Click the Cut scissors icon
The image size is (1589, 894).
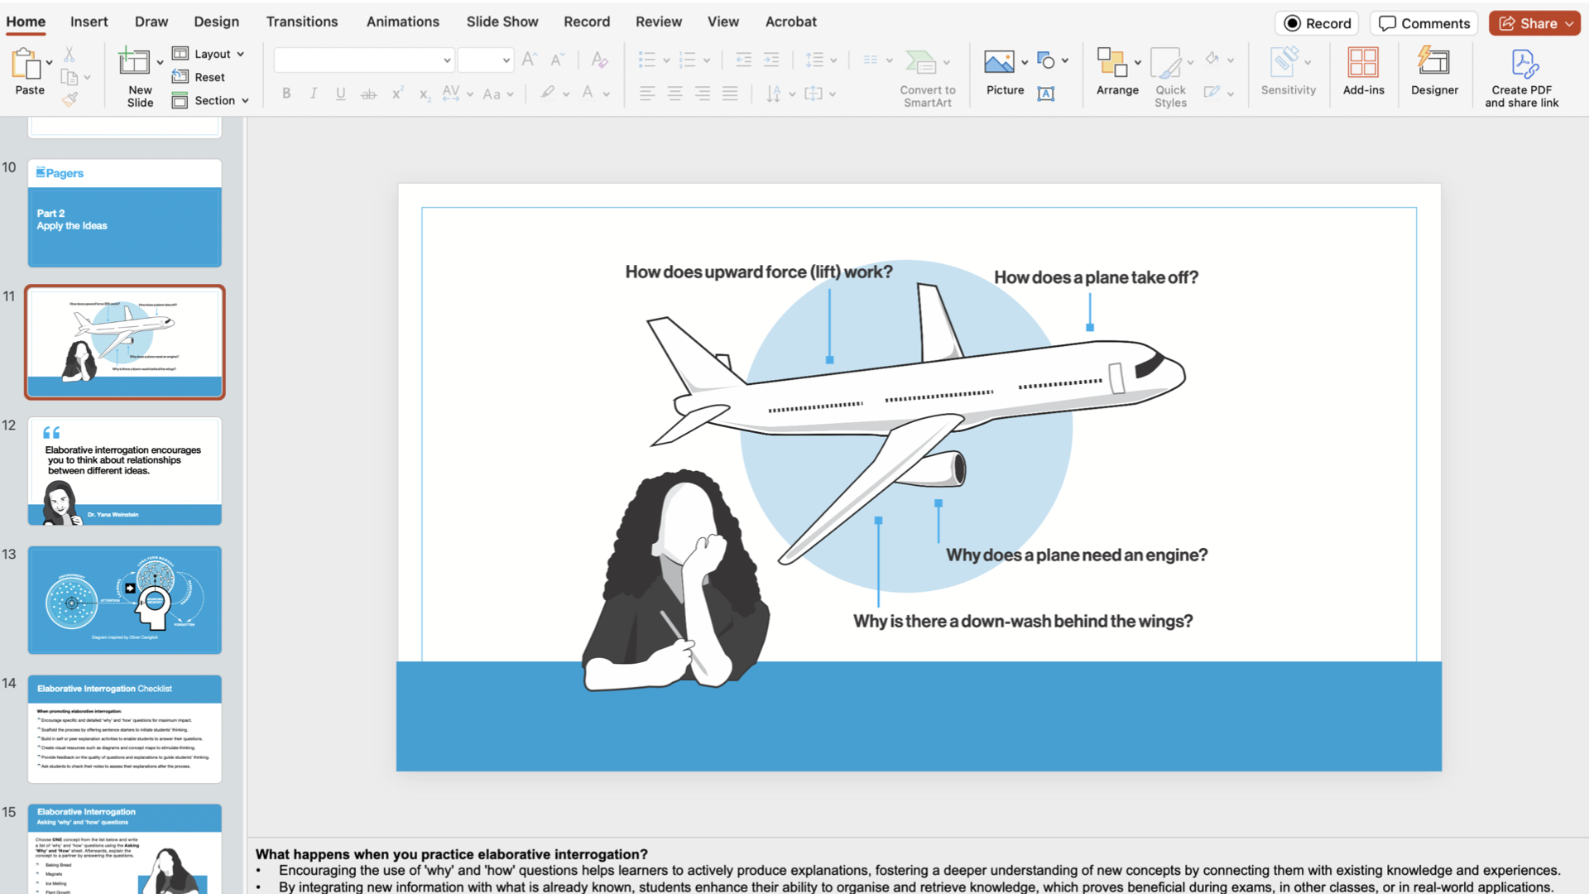pos(70,55)
